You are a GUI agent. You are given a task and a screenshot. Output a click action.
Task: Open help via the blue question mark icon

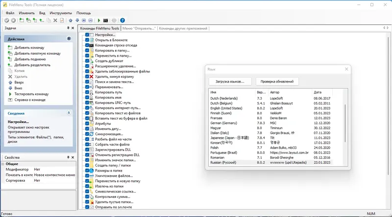tap(122, 21)
